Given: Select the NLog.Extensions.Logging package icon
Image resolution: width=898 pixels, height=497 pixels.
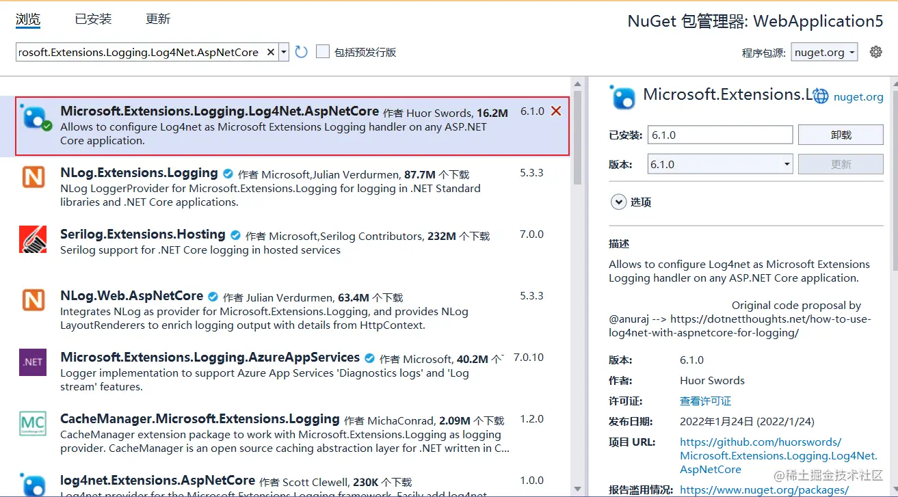Looking at the screenshot, I should 33,176.
